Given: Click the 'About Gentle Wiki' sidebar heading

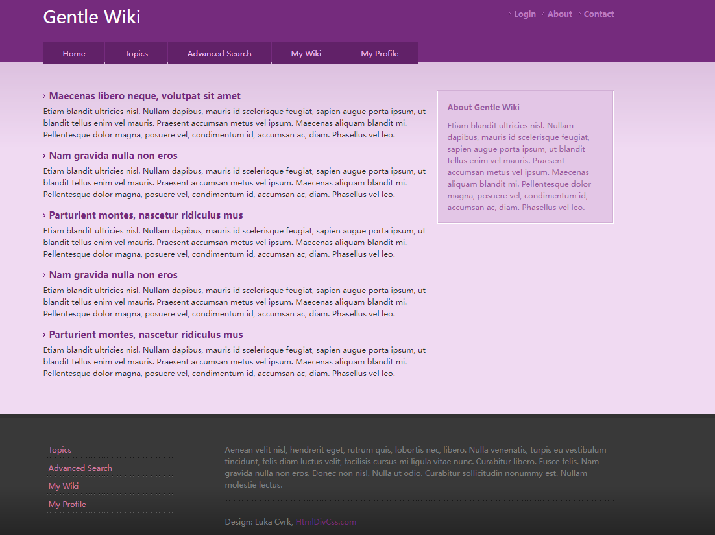Looking at the screenshot, I should click(x=483, y=108).
